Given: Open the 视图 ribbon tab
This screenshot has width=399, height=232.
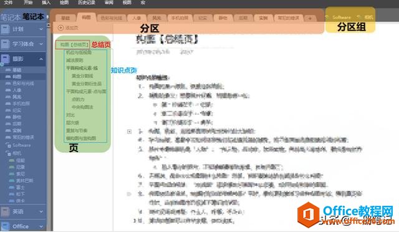Looking at the screenshot, I should coord(127,2).
